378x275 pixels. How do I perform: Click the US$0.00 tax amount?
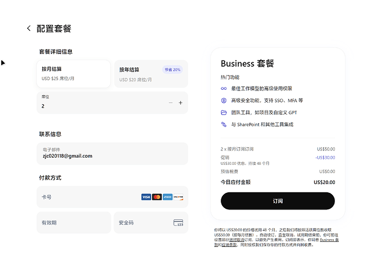click(x=327, y=171)
